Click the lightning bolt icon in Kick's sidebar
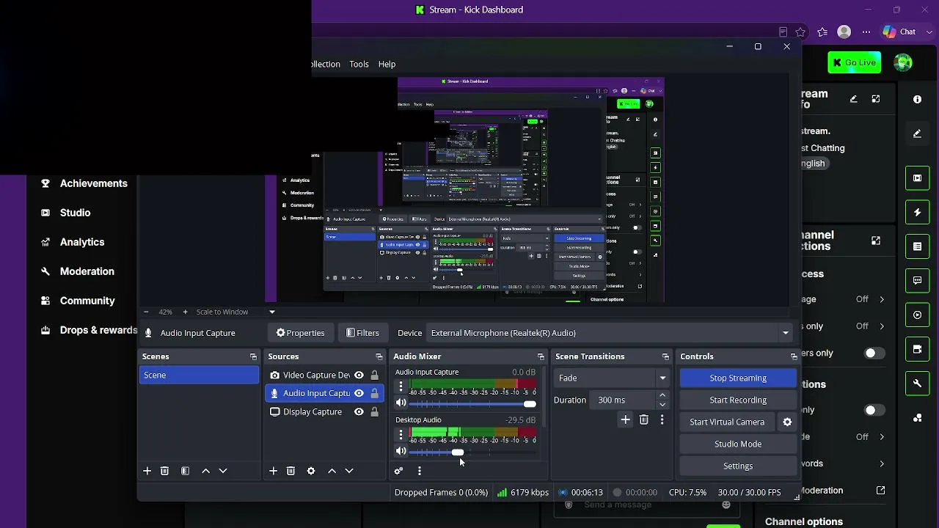The height and width of the screenshot is (528, 939). coord(917,213)
